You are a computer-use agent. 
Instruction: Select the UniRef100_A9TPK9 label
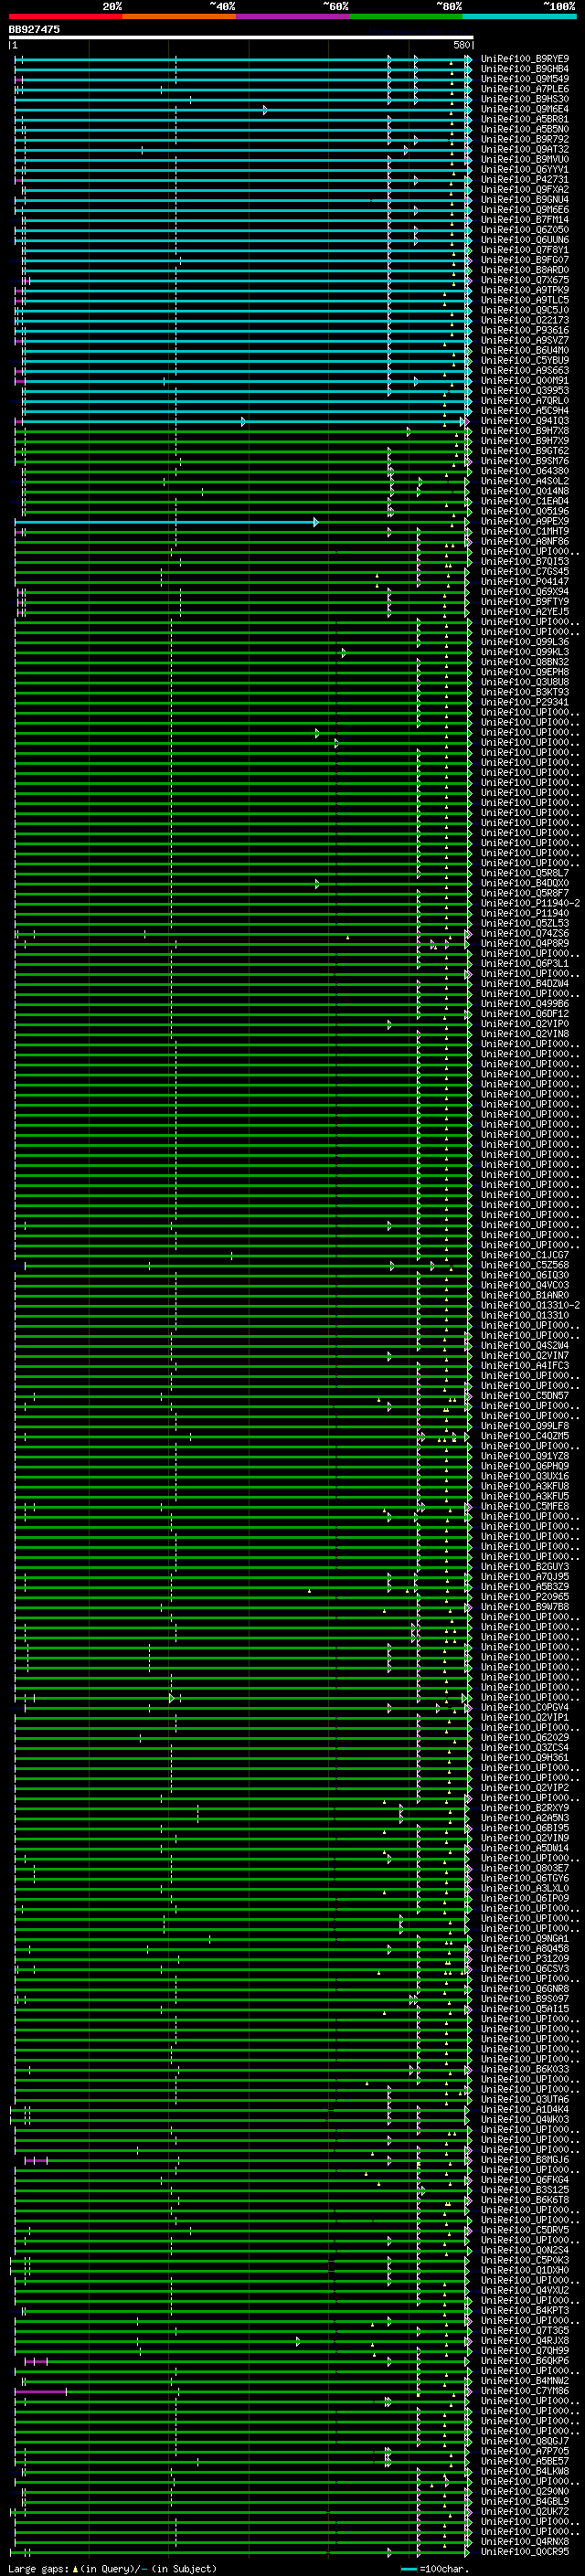coord(525,290)
